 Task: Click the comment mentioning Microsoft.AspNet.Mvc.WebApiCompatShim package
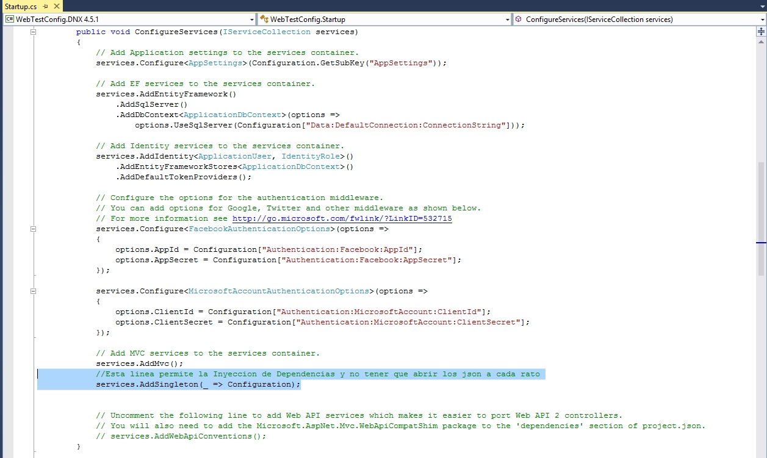tap(400, 426)
